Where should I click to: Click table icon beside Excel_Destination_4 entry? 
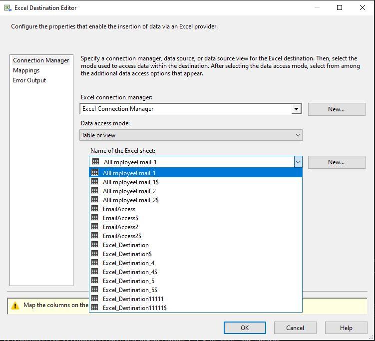point(95,263)
